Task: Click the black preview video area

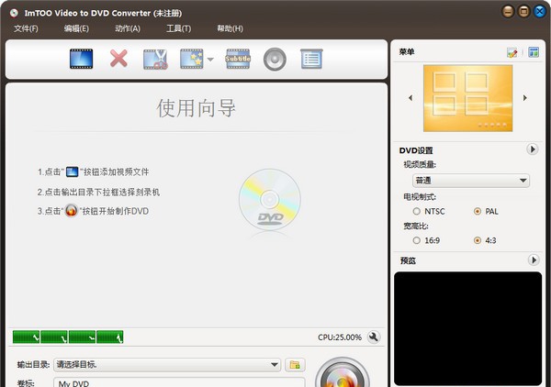Action: click(467, 328)
